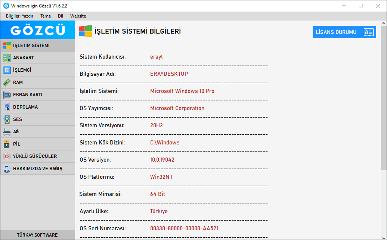Click the license card icon in LİSANS DURUMU button

coord(369,32)
